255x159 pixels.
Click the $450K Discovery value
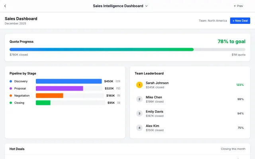click(x=109, y=81)
